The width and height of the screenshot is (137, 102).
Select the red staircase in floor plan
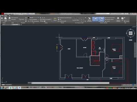point(95,60)
